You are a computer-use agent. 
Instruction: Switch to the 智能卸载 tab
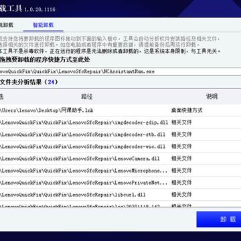click(43, 25)
